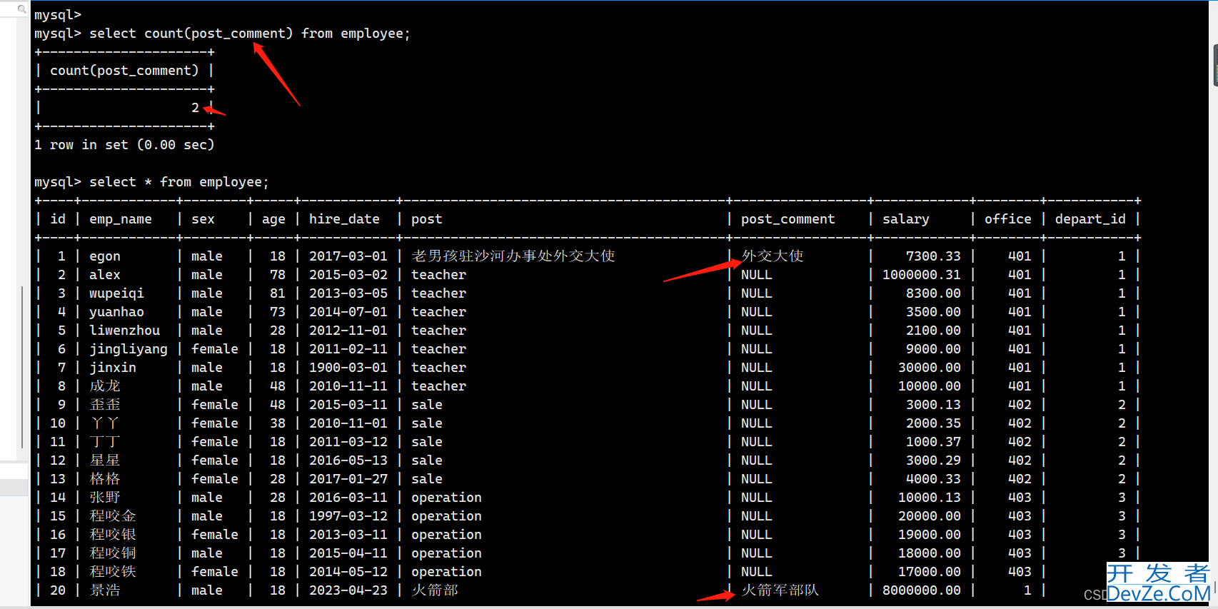Screen dimensions: 1218x609
Task: Click the 'office' column header
Action: click(1007, 219)
